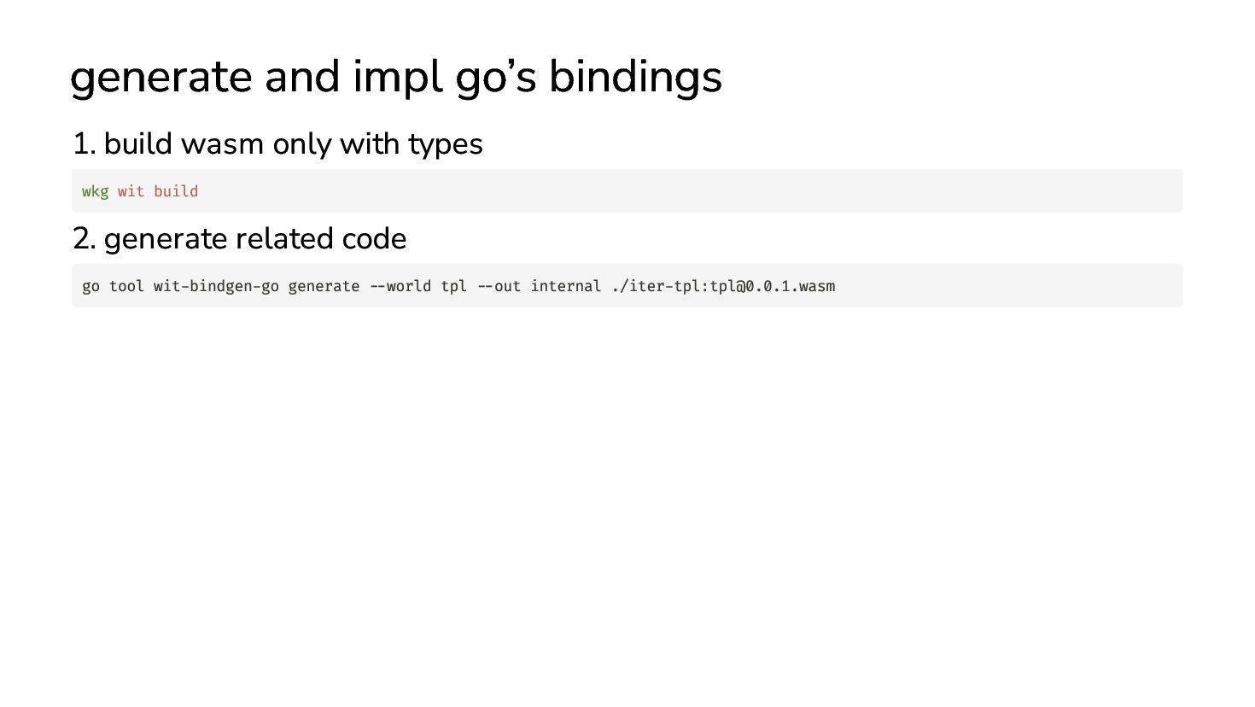Image resolution: width=1255 pixels, height=707 pixels.
Task: Click the heading "2. generate related code"
Action: click(239, 238)
